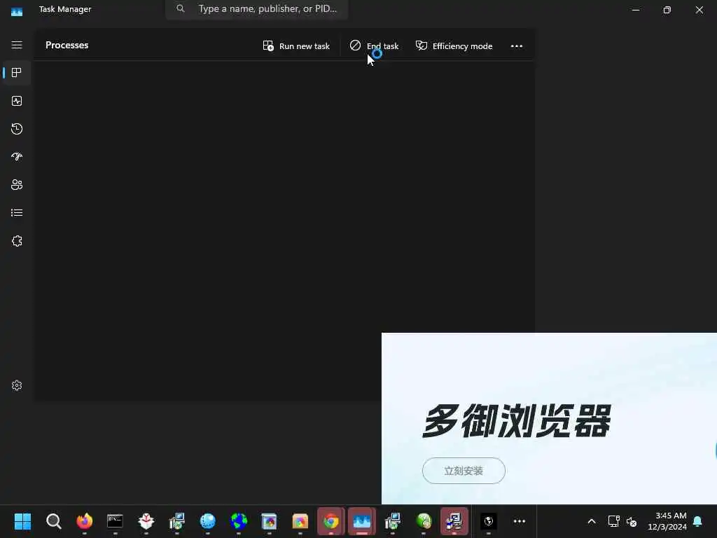Screen dimensions: 717x538
Task: Close the Task Manager window
Action: 699,10
